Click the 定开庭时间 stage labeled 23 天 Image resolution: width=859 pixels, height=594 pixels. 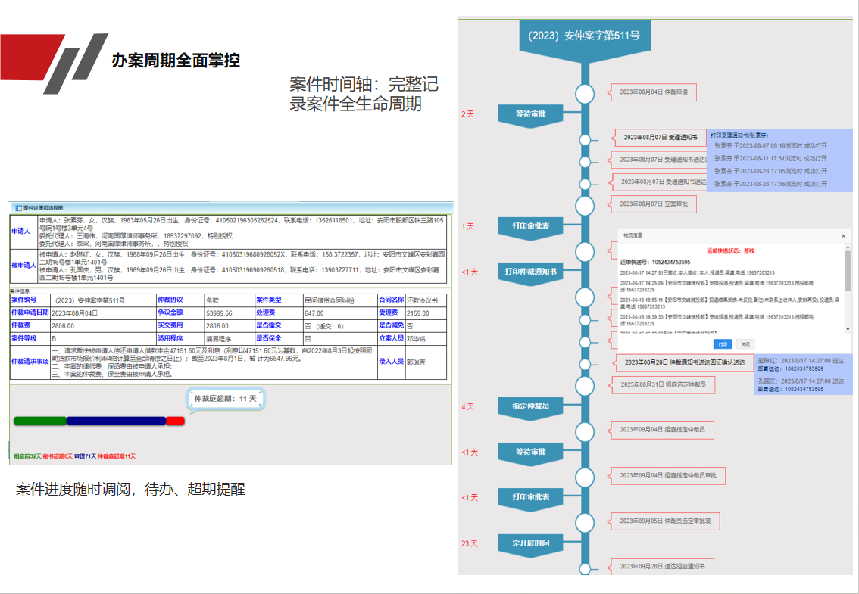[x=530, y=546]
